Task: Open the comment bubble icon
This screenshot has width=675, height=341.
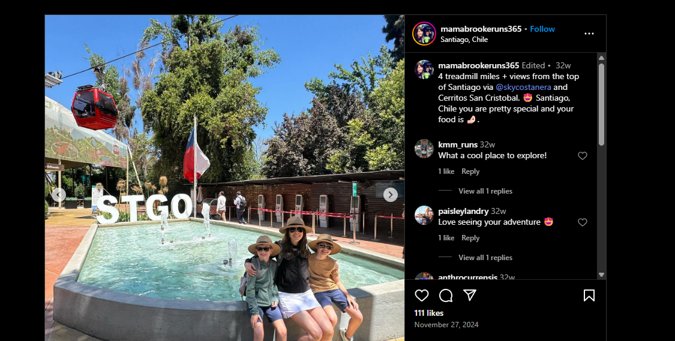Action: point(446,295)
